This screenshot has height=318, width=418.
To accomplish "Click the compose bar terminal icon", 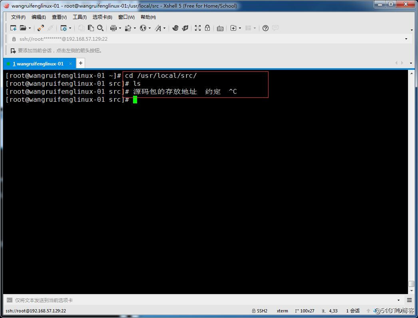I will coord(9,300).
